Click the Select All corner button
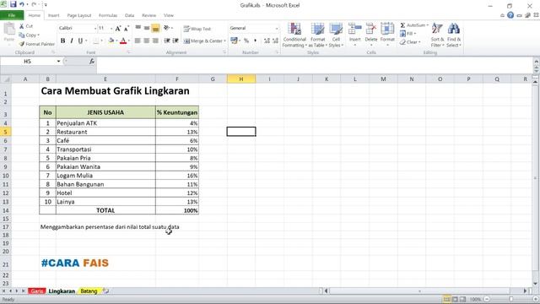Viewport: 540px width, 304px height. (x=6, y=79)
